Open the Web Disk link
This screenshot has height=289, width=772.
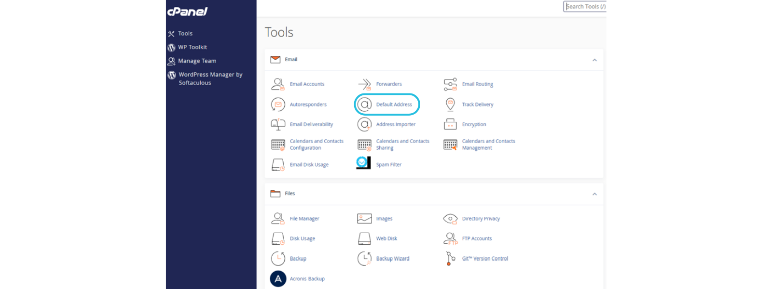point(386,238)
